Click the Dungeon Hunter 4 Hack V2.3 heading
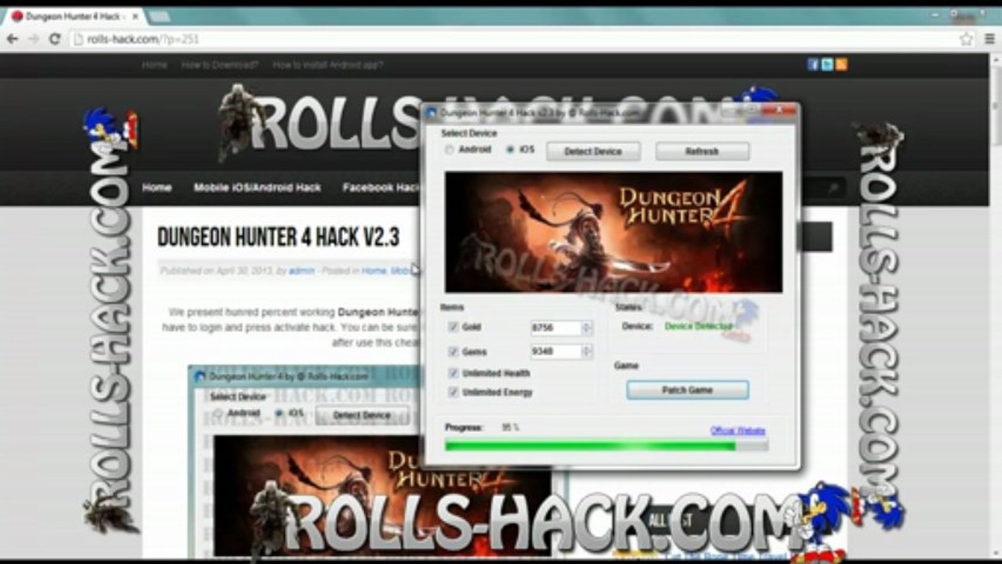 click(x=278, y=237)
